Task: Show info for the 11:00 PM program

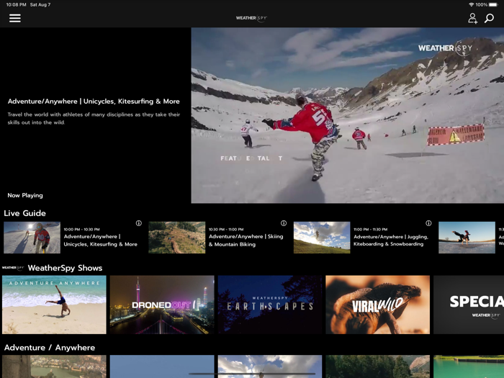Action: point(428,223)
